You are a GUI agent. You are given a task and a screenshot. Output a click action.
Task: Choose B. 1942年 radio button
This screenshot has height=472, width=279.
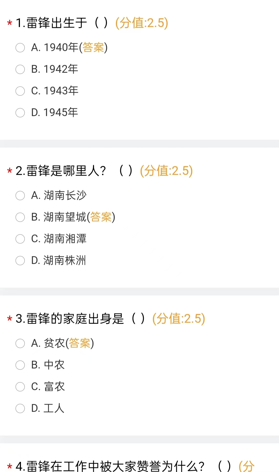click(x=20, y=69)
